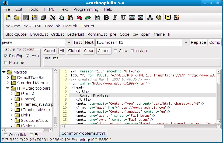Insert a Blockquote tag from toolbar
This screenshot has height=143, width=223.
coord(16,34)
